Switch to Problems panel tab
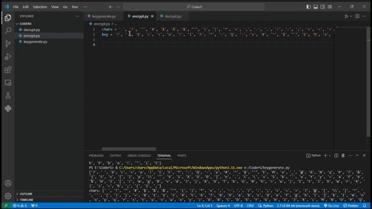372x209 pixels. pyautogui.click(x=96, y=156)
